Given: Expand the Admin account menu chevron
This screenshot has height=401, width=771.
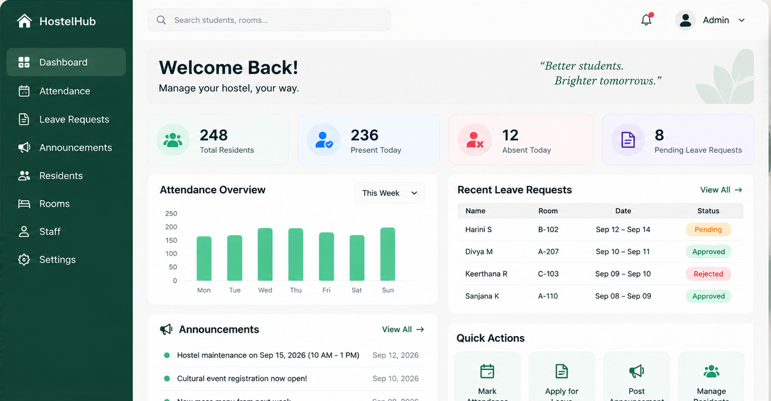Looking at the screenshot, I should tap(741, 20).
